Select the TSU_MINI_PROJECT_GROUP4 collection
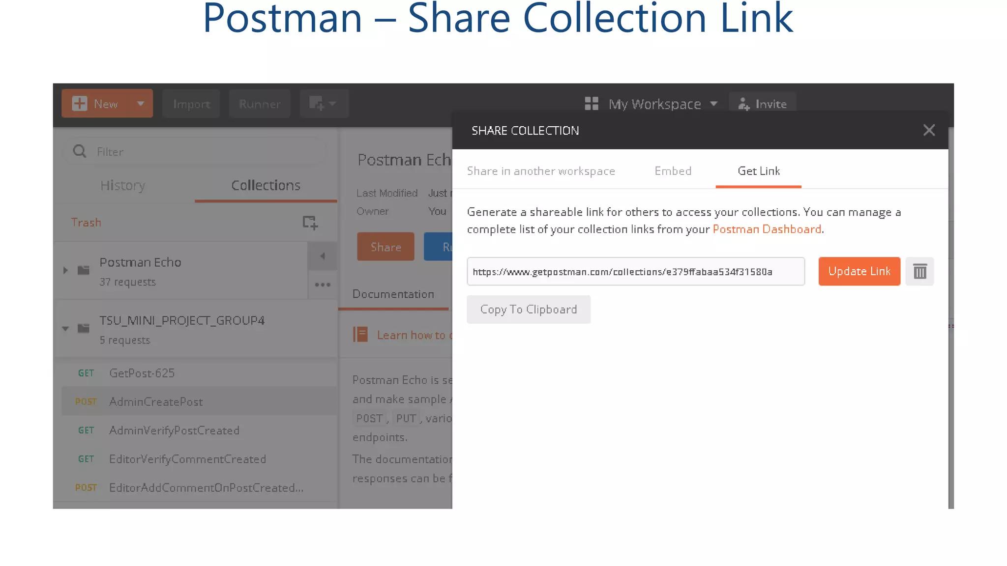 click(x=196, y=329)
